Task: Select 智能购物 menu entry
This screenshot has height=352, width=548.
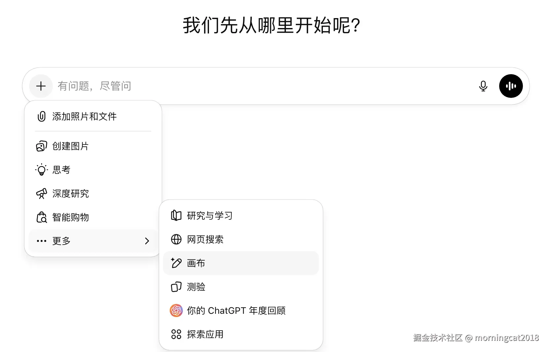Action: 71,217
